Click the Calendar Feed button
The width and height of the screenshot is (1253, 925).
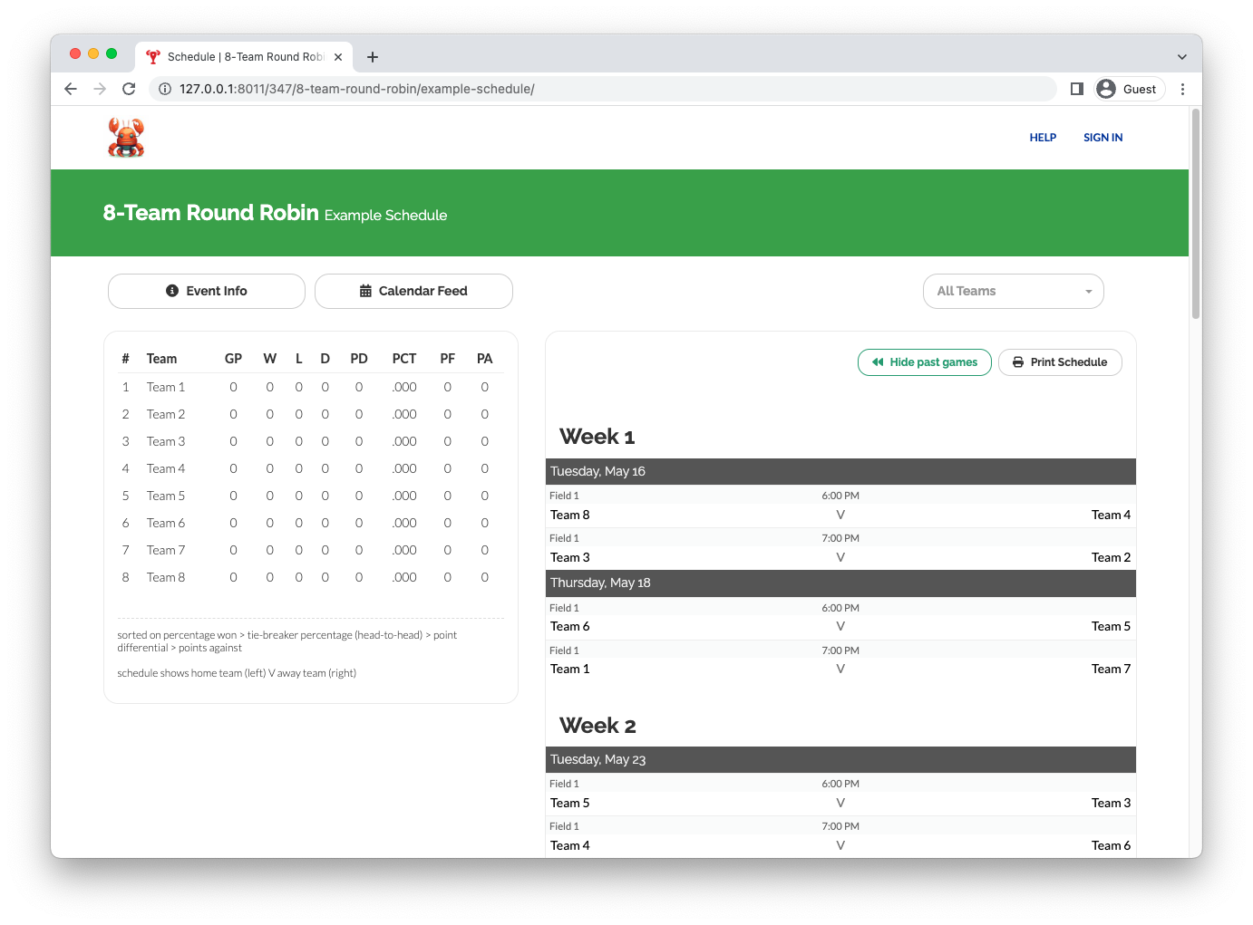[x=413, y=291]
